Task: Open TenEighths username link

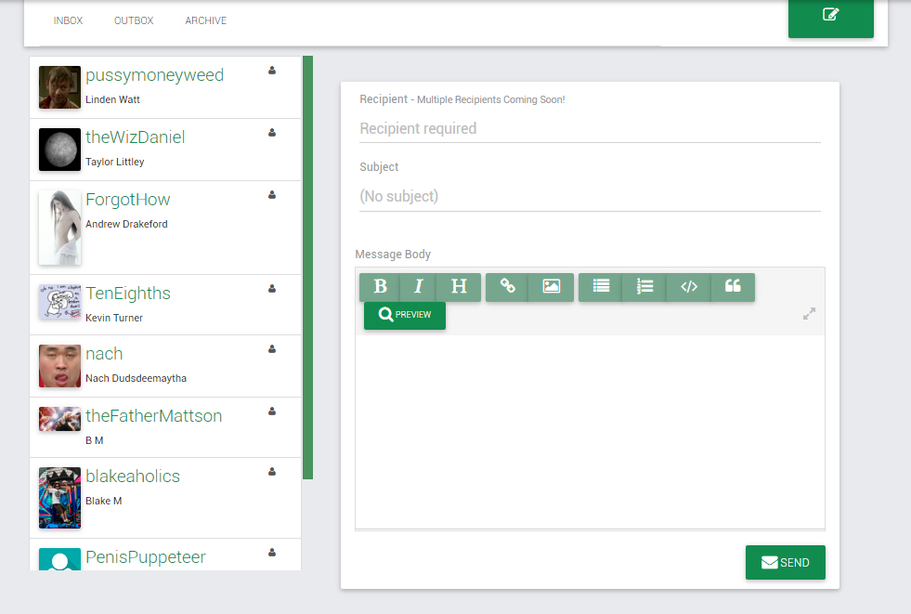Action: [x=128, y=294]
